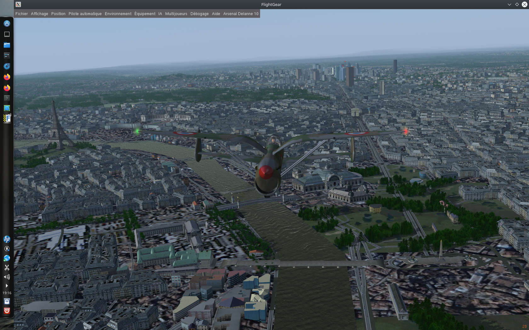Open the Aide menu

[216, 14]
